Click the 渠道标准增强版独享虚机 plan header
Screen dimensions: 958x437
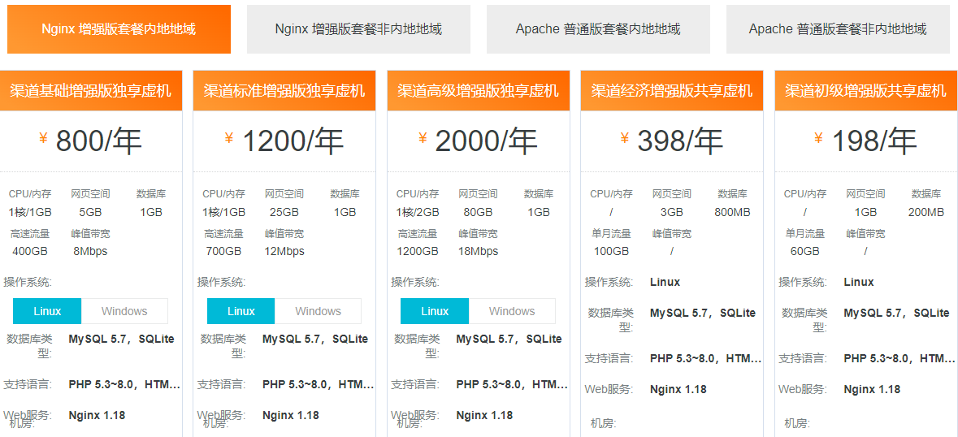click(x=284, y=90)
